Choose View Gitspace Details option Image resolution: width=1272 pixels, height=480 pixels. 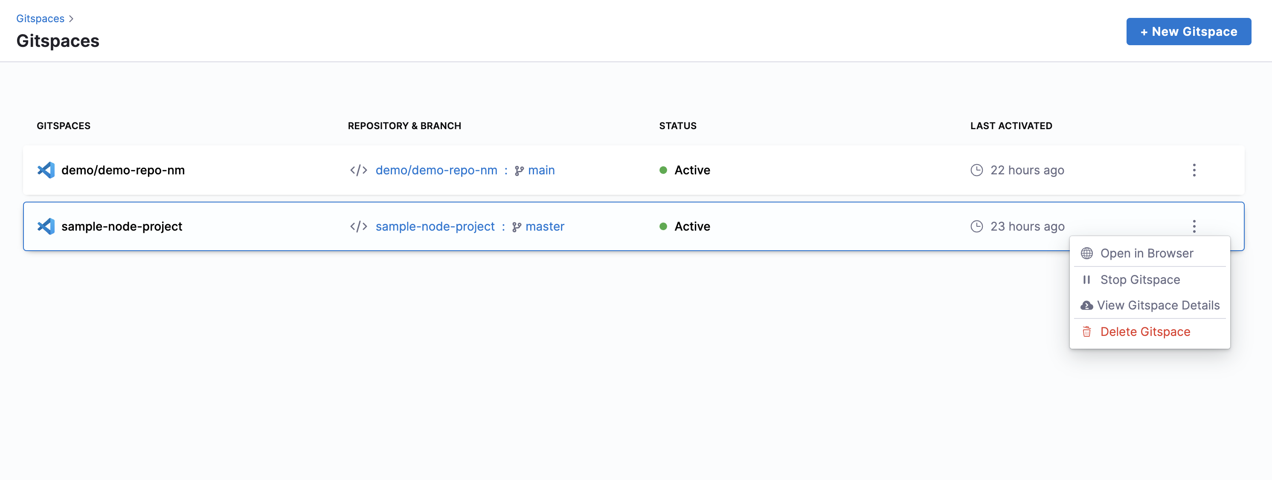(1158, 305)
